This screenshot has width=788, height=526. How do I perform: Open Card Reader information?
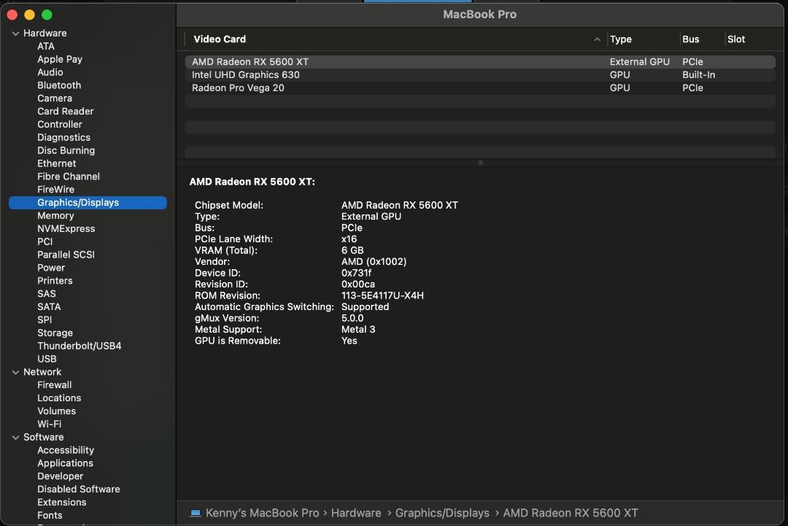click(x=66, y=112)
